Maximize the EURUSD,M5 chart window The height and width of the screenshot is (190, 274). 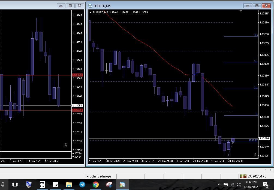tap(257, 5)
